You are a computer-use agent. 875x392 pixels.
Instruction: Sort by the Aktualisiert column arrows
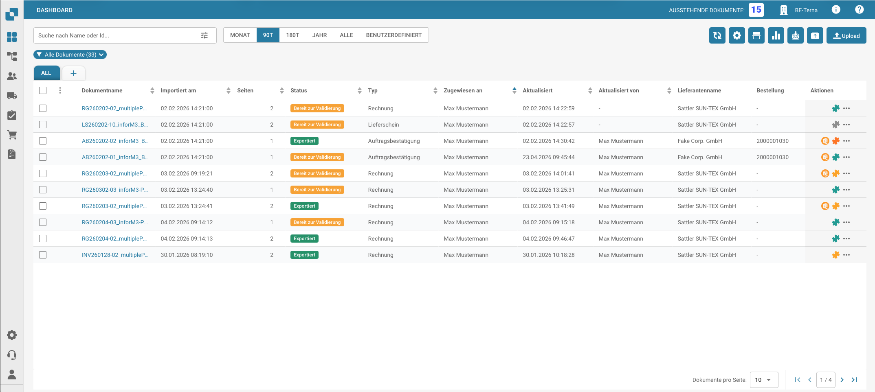tap(590, 90)
